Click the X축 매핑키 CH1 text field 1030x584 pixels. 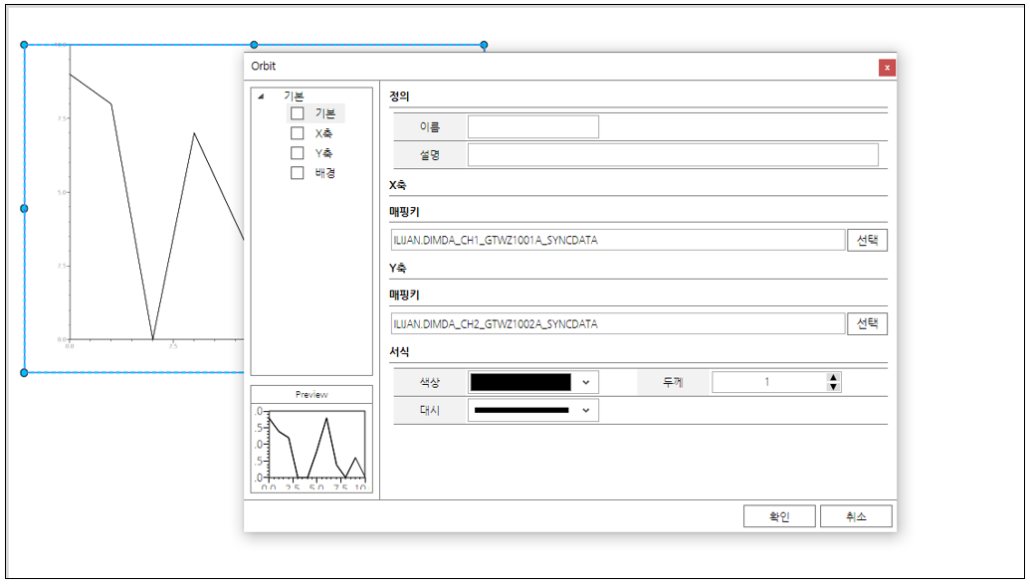(617, 241)
